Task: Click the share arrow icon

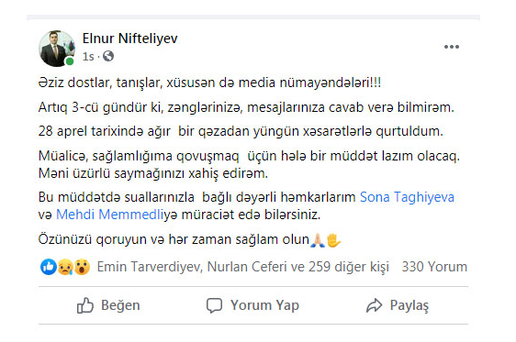Action: 375,305
